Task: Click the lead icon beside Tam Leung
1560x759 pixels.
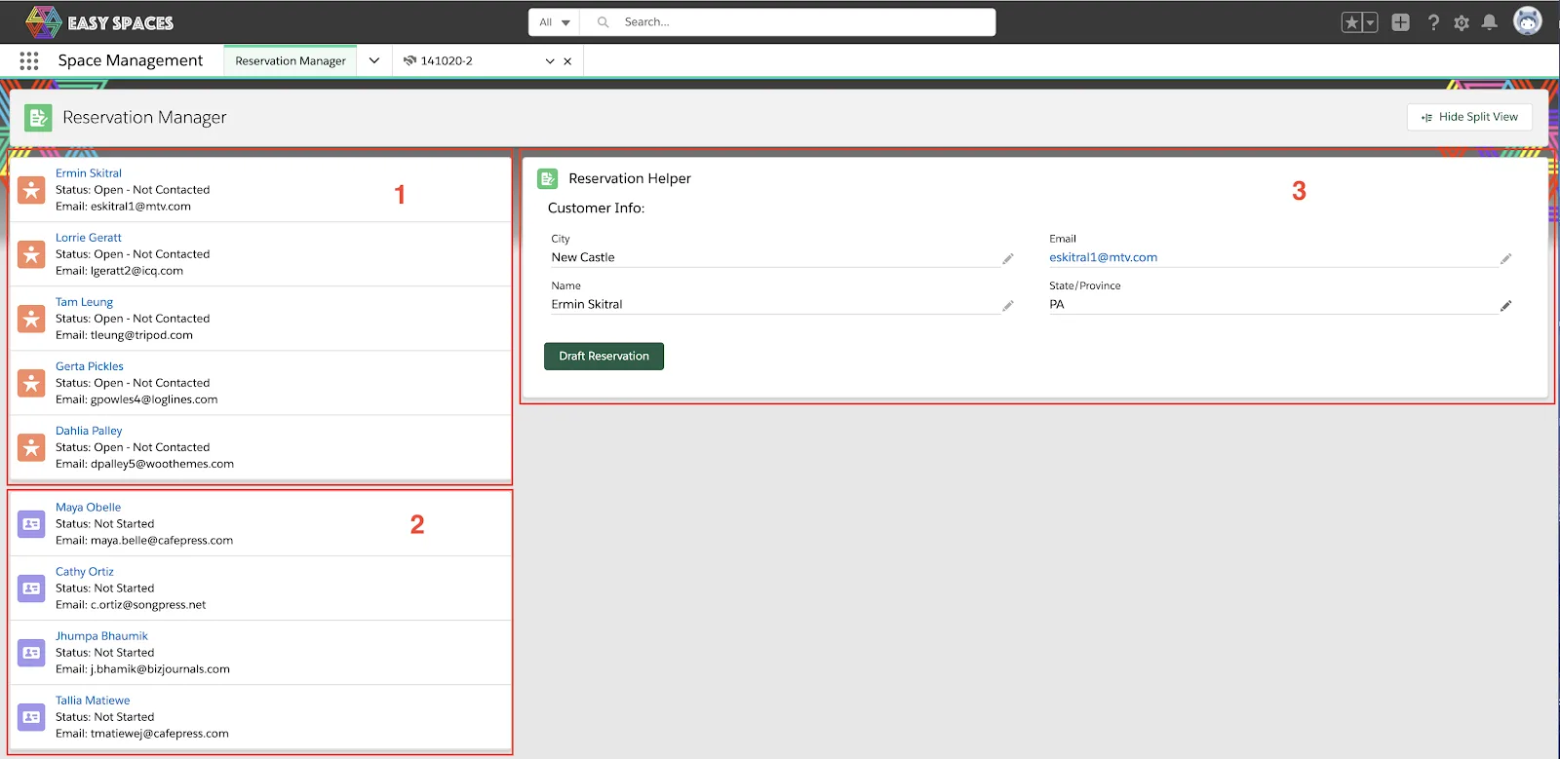Action: tap(31, 319)
